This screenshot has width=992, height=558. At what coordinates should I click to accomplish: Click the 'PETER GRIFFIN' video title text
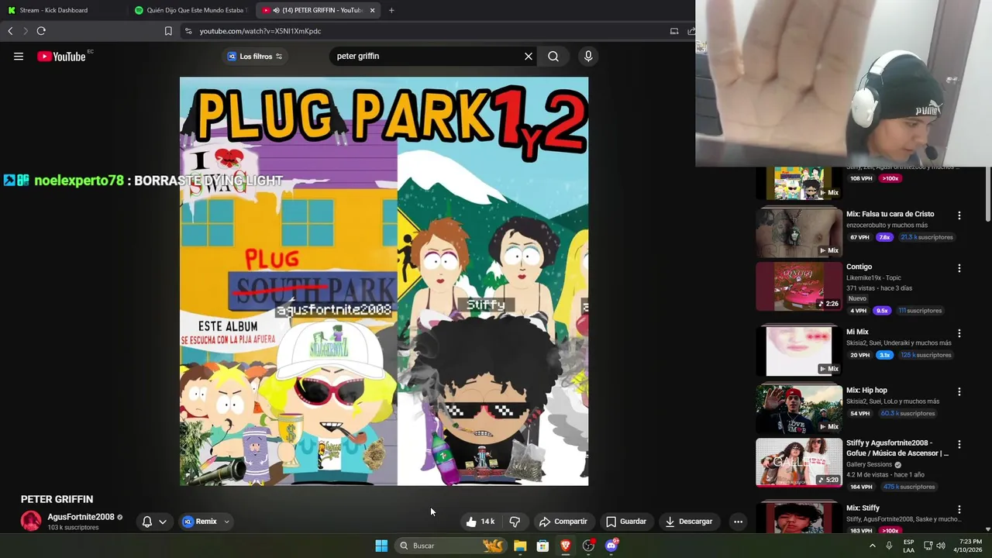point(57,499)
